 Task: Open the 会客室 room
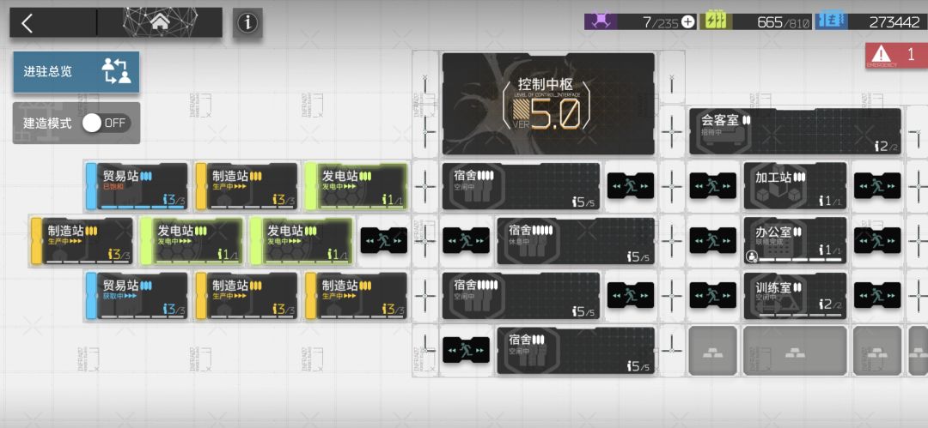[x=795, y=131]
